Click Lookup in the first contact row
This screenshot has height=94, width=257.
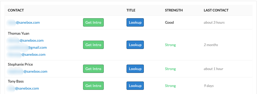point(135,22)
